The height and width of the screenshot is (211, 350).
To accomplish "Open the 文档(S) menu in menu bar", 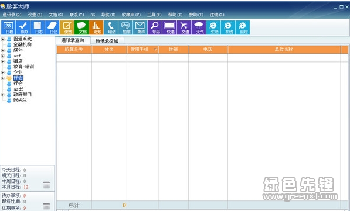I will [56, 15].
